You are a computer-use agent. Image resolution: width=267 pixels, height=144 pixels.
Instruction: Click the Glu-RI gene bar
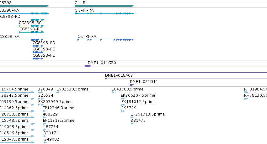pyautogui.click(x=104, y=6)
